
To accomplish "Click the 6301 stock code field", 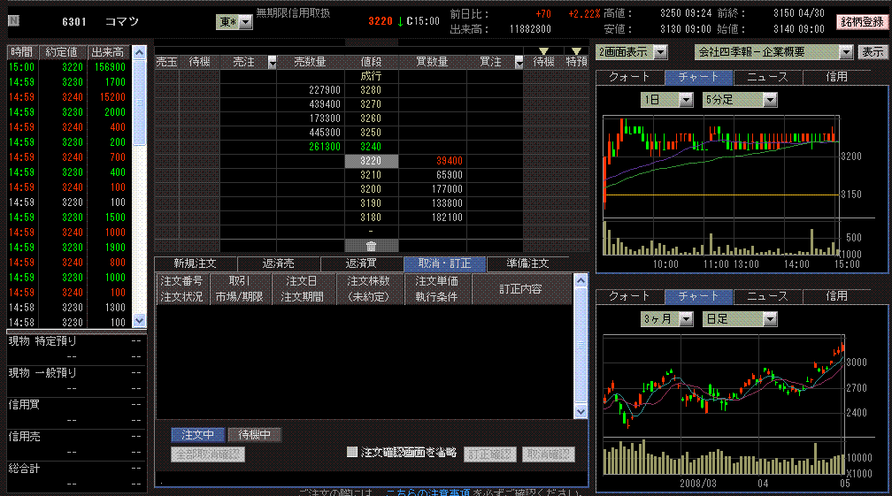I will coord(74,22).
